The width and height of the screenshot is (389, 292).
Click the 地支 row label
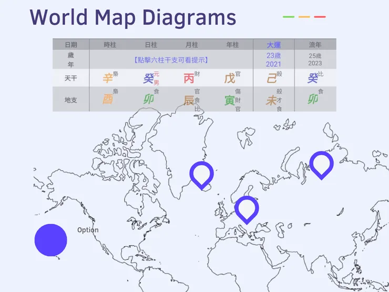71,100
